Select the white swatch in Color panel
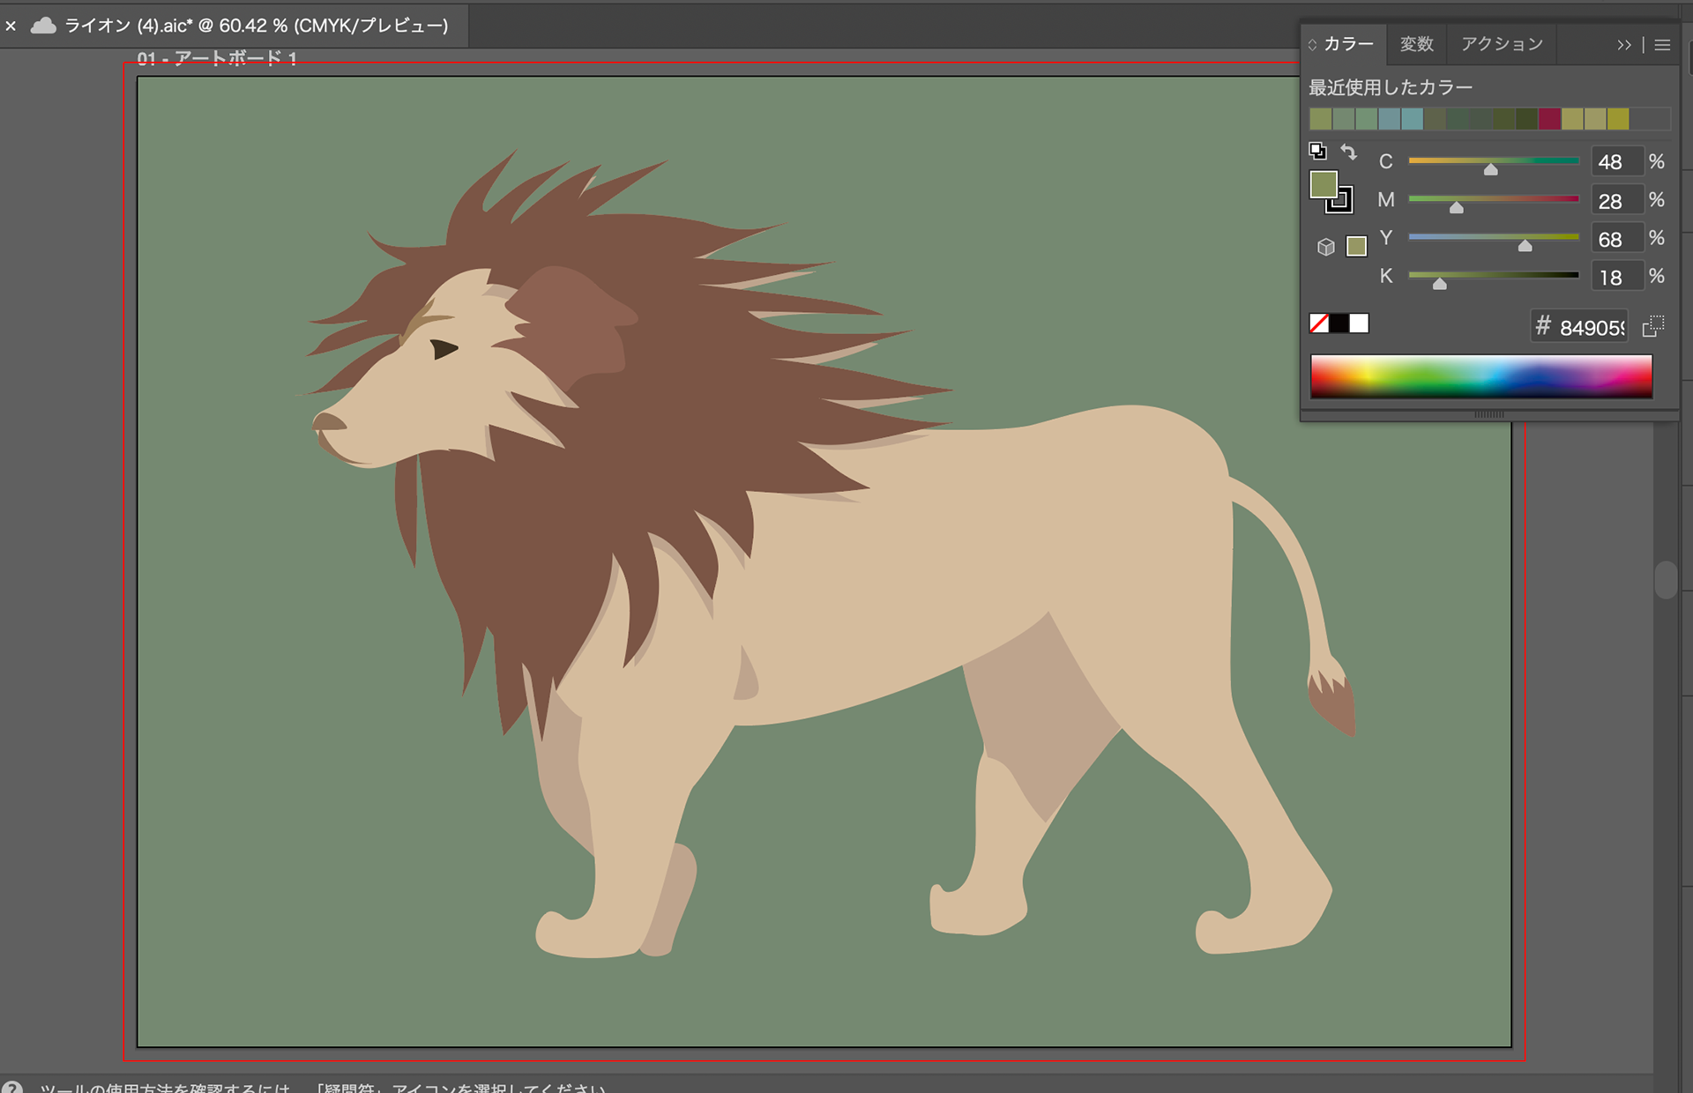Image resolution: width=1693 pixels, height=1093 pixels. coord(1359,323)
